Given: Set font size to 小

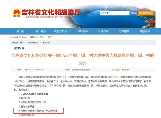Looking at the screenshot, I should click(128, 70).
